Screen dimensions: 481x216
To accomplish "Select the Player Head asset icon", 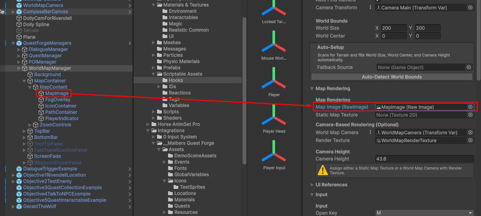I will click(274, 118).
